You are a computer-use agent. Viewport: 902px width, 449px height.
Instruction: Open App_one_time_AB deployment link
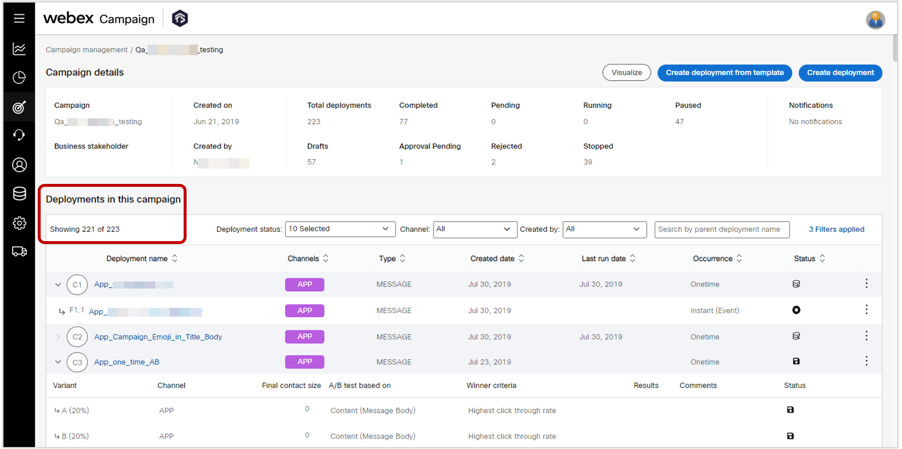[127, 362]
